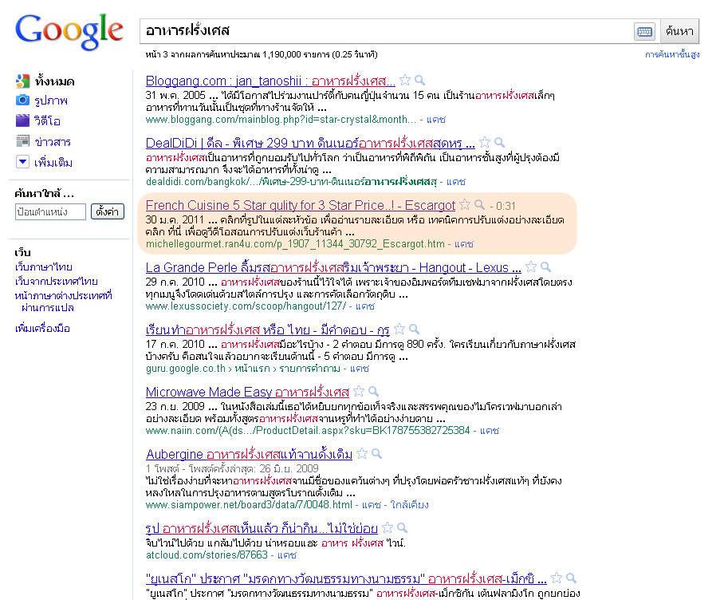Preview เรียนทำอาหารฝรั่งเศส result magnifier icon

414,329
